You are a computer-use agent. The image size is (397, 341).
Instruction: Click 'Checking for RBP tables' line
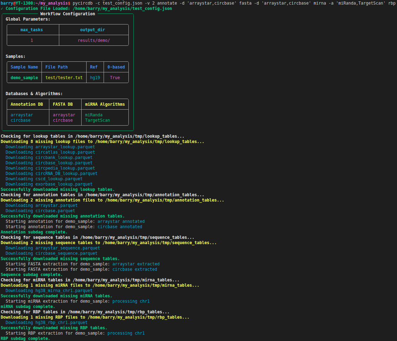tap(85, 312)
